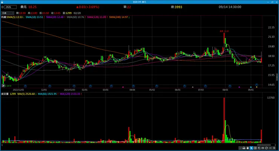Viewport: 279px width, 151px height.
Task: Click the stock code field showing 2426
Action: click(10, 7)
